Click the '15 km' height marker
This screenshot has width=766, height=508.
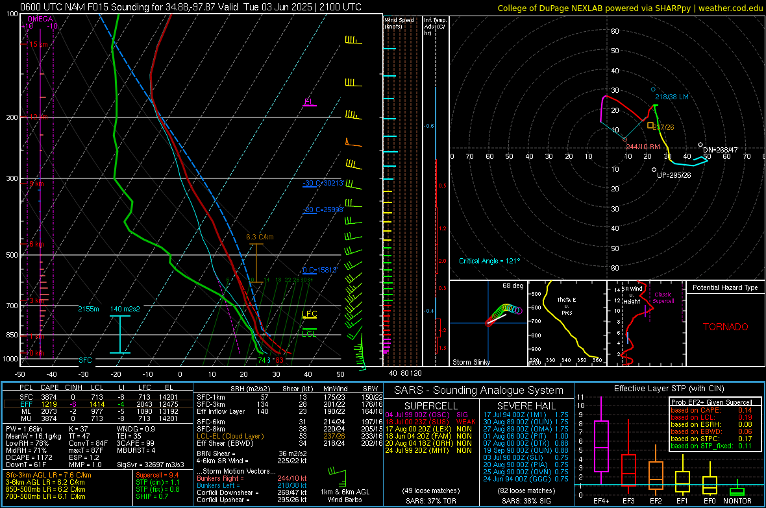point(38,44)
